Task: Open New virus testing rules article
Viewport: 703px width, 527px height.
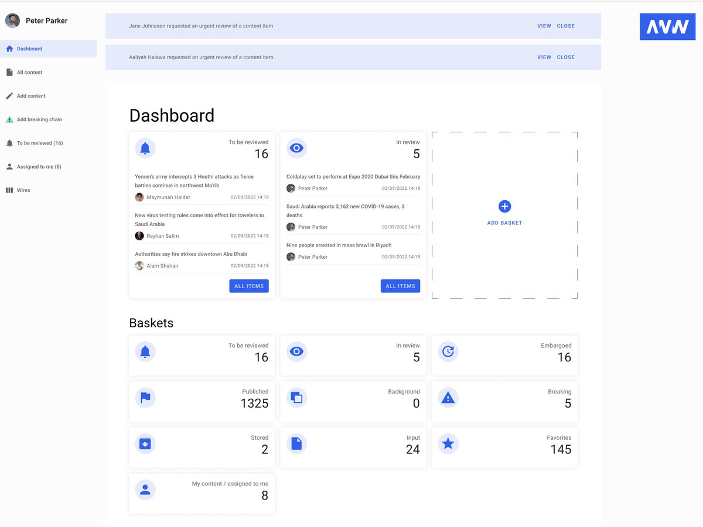Action: (x=199, y=220)
